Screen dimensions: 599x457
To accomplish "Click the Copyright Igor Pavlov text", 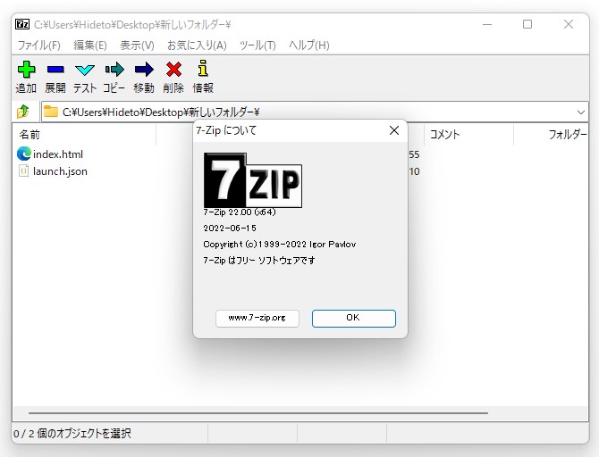I will (x=279, y=245).
